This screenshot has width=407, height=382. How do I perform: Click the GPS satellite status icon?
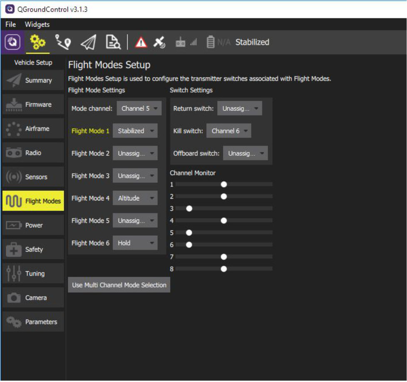(159, 42)
